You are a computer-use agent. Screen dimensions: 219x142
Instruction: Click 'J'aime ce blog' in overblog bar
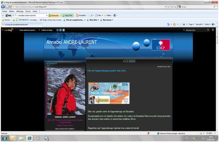[47, 30]
